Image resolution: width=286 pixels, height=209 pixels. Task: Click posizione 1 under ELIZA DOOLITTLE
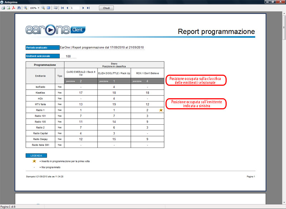point(114,81)
